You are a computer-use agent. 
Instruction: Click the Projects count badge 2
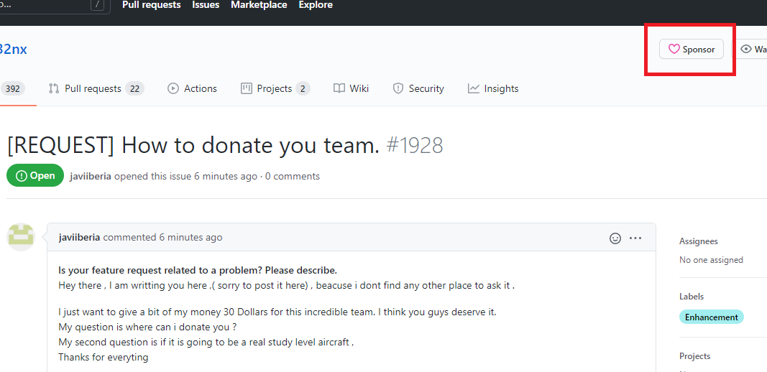303,89
